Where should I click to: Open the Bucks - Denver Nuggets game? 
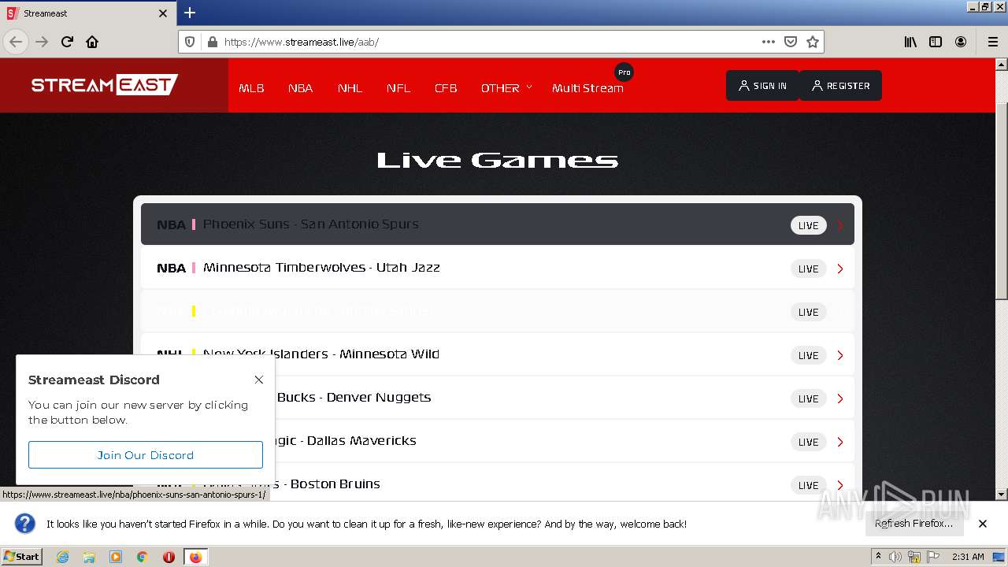pos(498,398)
